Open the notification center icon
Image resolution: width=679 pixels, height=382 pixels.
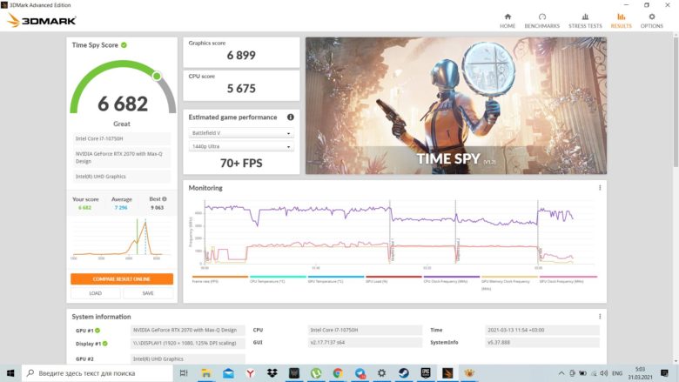click(x=664, y=373)
